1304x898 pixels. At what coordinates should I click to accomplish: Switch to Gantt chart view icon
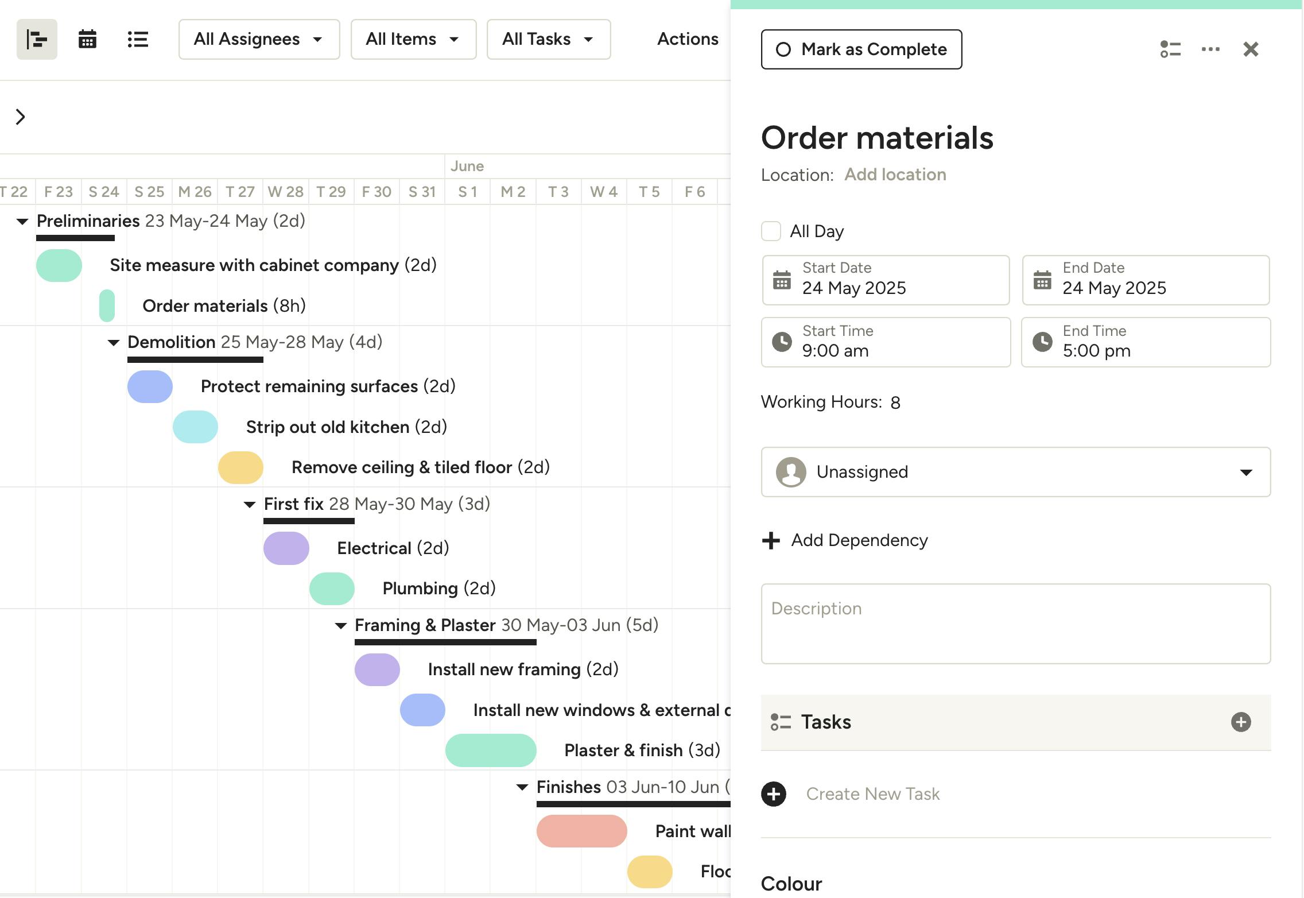[x=37, y=40]
